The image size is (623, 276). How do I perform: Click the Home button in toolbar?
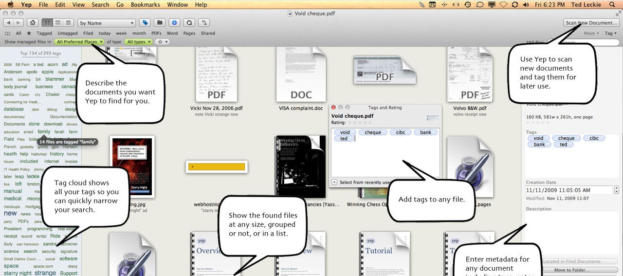(33, 23)
